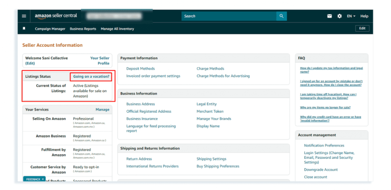391x190 pixels.
Task: Click the Amazon Seller Central logo
Action: tap(56, 16)
